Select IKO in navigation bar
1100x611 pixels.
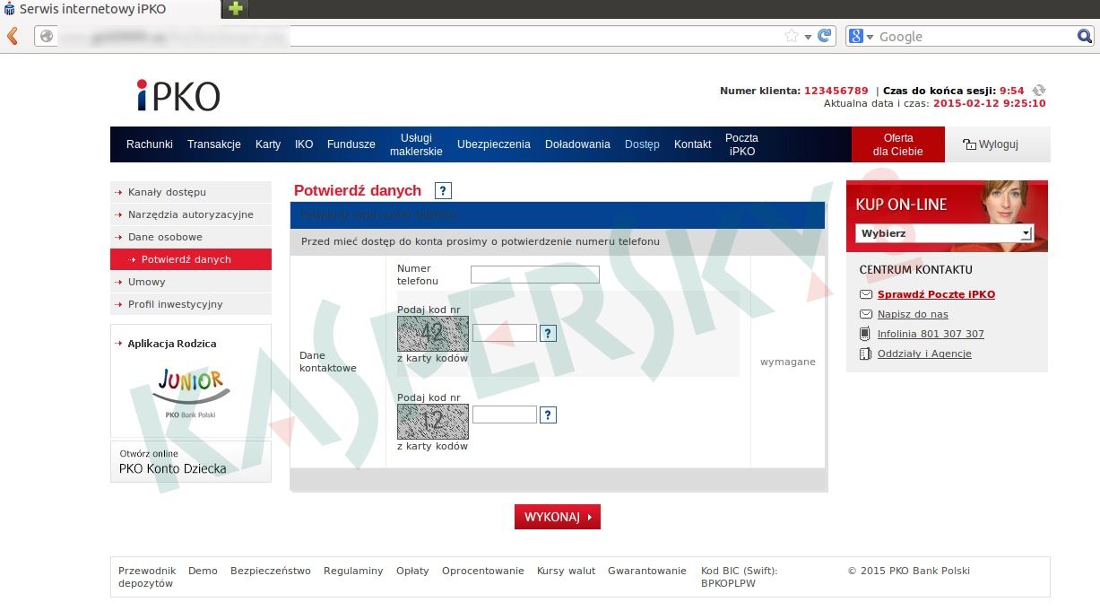304,144
